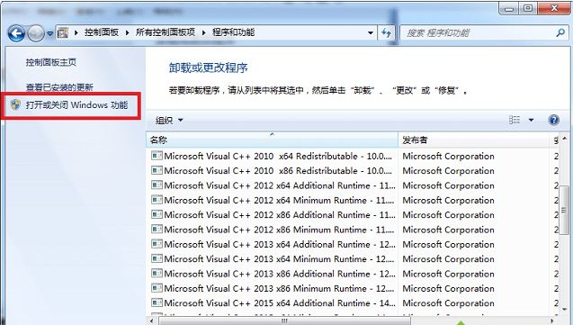Open the 组织 dropdown menu
Viewport: 573px width, 325px height.
coord(169,121)
